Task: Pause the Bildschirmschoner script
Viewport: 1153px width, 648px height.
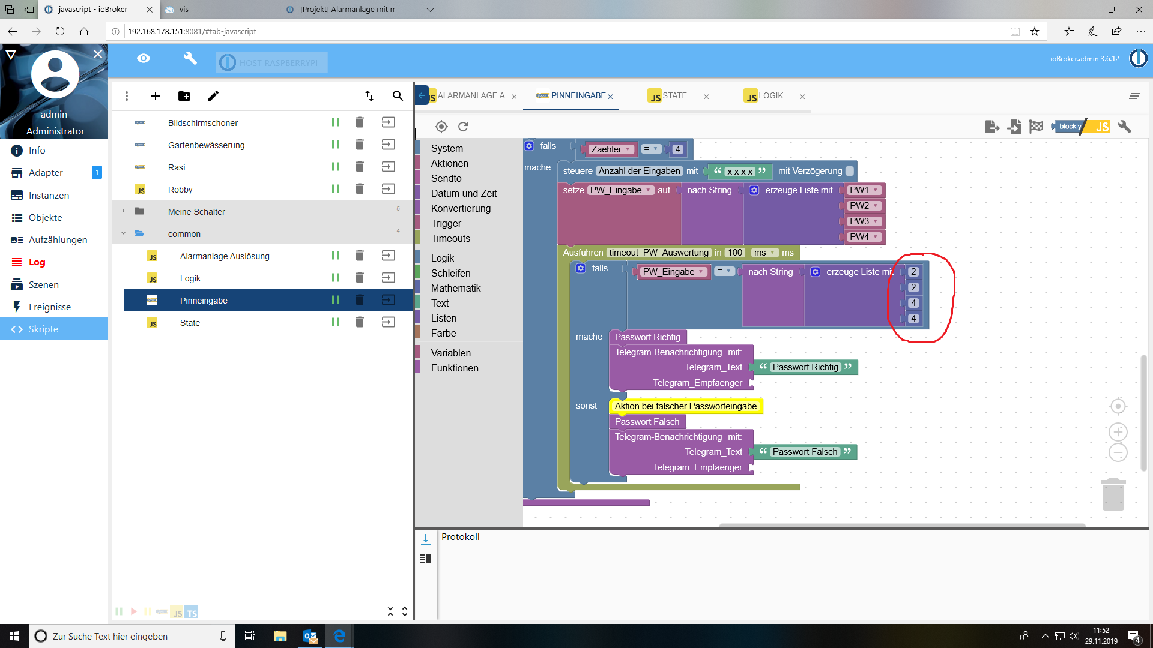Action: click(x=336, y=122)
